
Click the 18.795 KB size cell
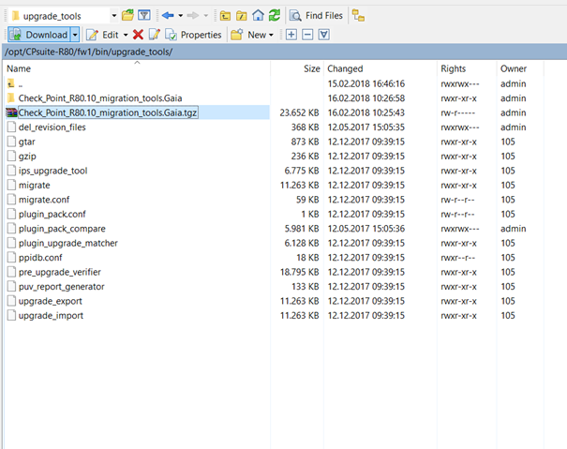click(299, 272)
